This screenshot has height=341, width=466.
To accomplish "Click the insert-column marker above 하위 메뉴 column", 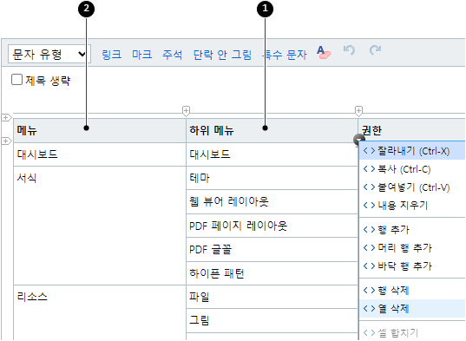I will (186, 111).
